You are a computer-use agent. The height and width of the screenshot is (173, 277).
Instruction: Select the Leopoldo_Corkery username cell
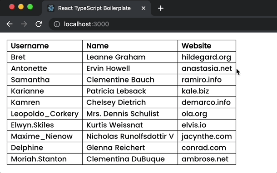[x=45, y=114]
